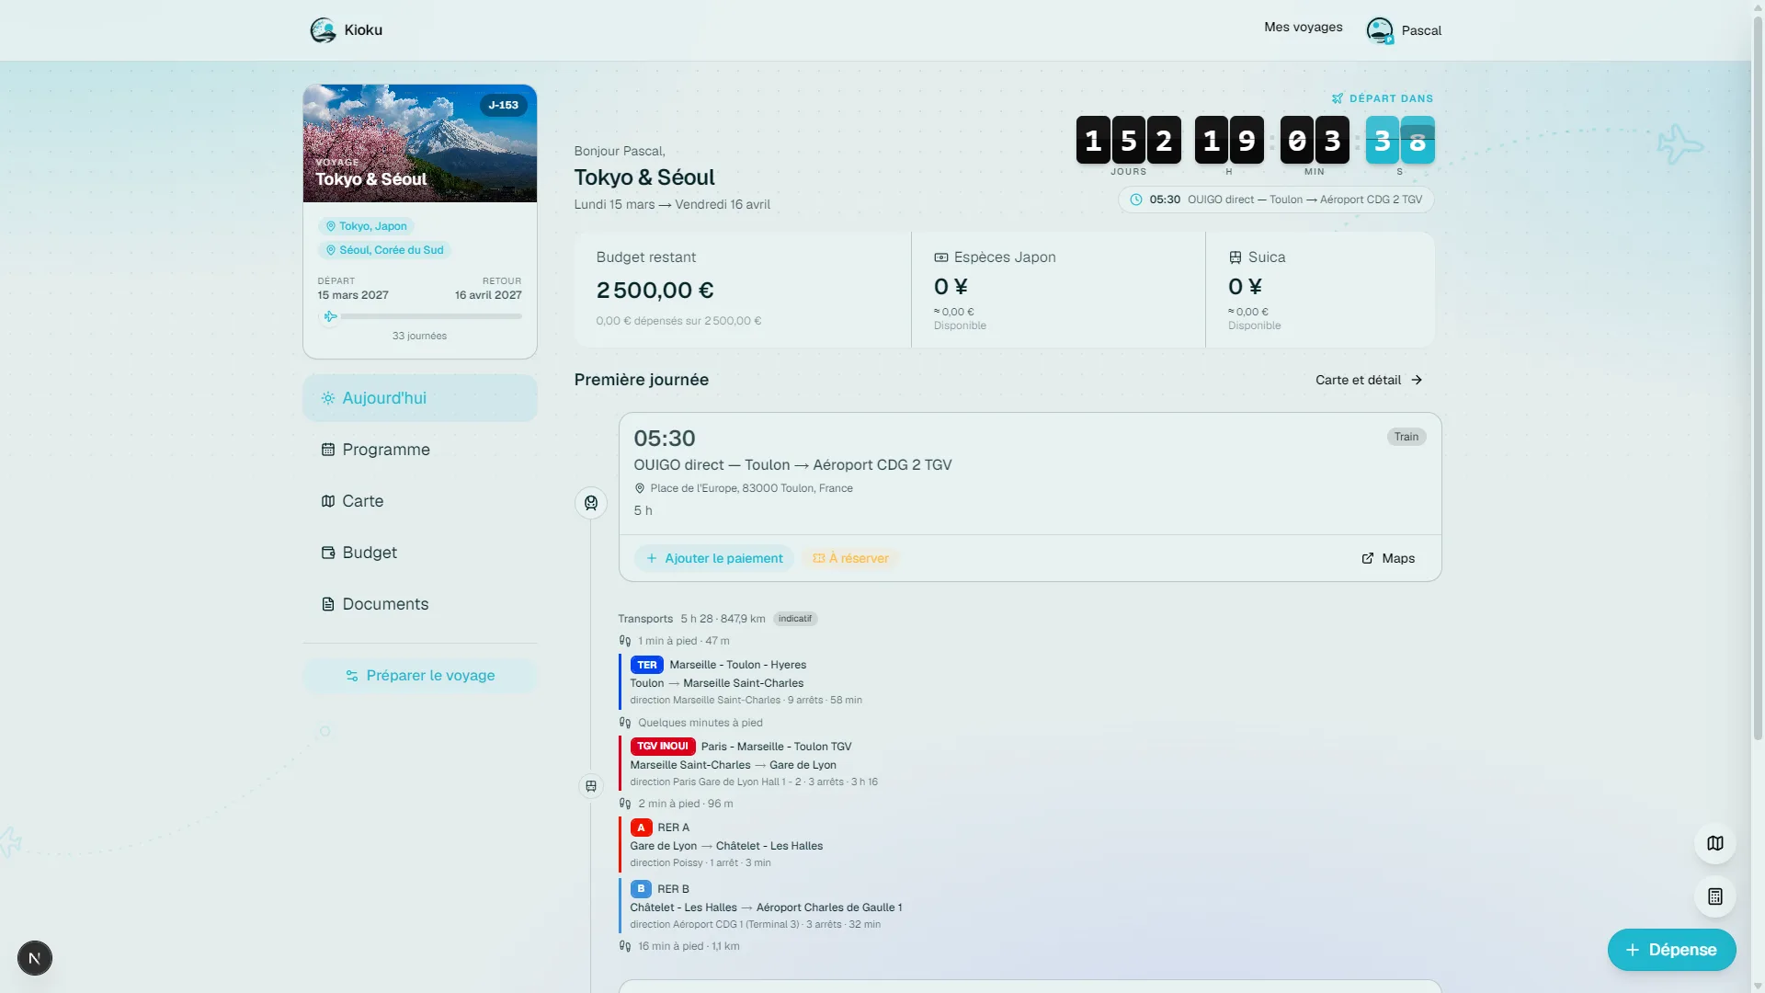The width and height of the screenshot is (1765, 993).
Task: Click the transit bus icon on the timeline
Action: [591, 786]
